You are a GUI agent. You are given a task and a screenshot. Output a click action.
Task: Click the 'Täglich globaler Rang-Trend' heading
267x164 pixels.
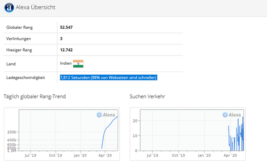point(35,96)
